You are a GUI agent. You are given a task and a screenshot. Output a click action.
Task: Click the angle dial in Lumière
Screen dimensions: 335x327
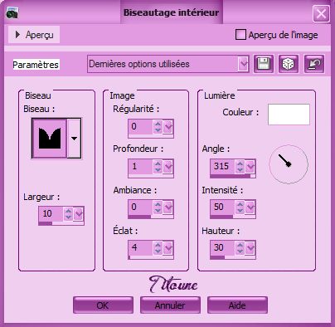tap(289, 164)
